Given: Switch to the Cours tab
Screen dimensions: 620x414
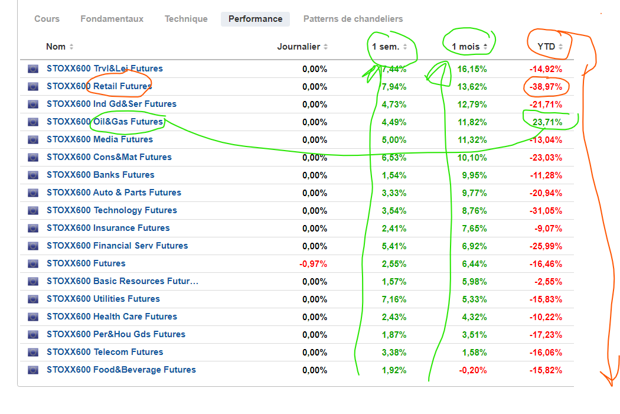Looking at the screenshot, I should coord(47,19).
